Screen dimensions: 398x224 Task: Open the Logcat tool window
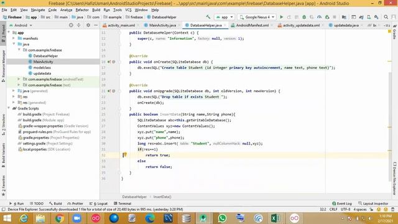click(x=98, y=203)
